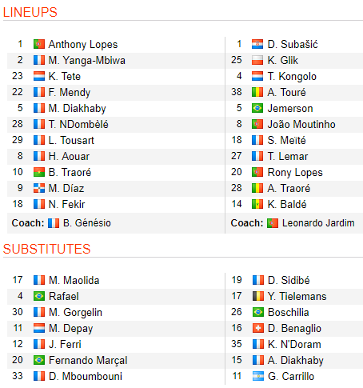Click Brazil flag beside Jemerson
The image size is (363, 388).
pos(257,108)
